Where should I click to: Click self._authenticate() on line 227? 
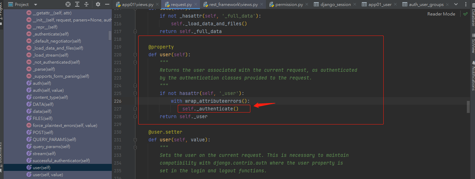click(x=211, y=109)
